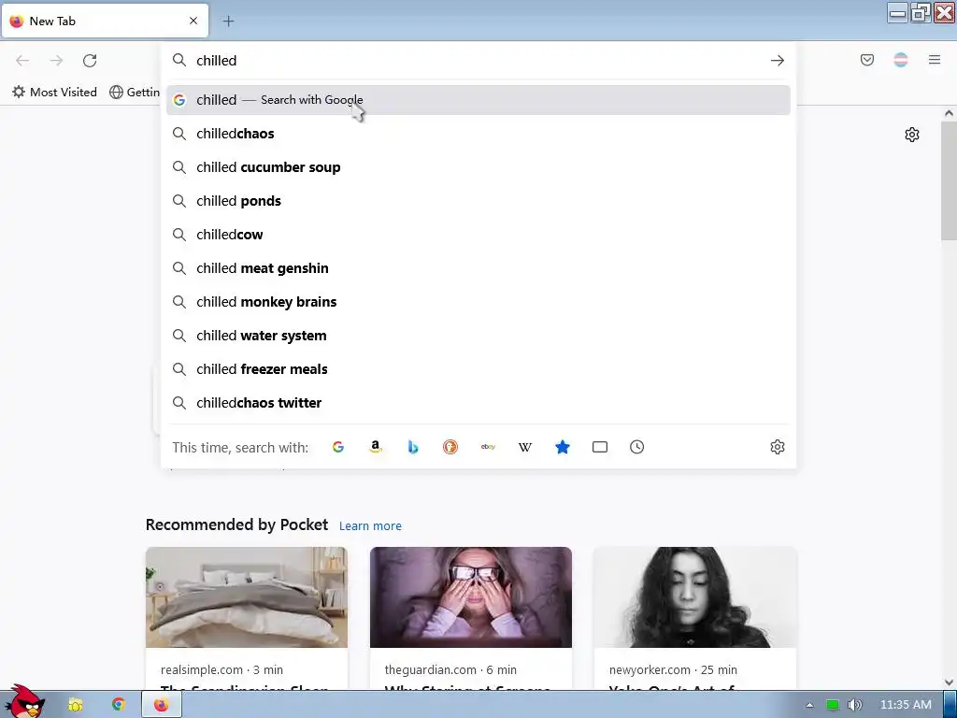Image resolution: width=957 pixels, height=718 pixels.
Task: Search bookmarks using the star icon
Action: [563, 447]
